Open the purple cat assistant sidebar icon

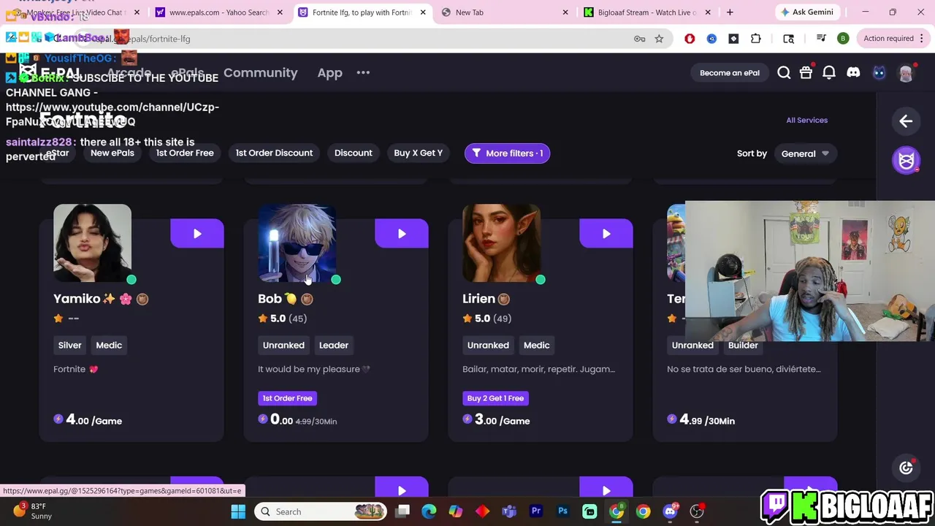pos(906,160)
